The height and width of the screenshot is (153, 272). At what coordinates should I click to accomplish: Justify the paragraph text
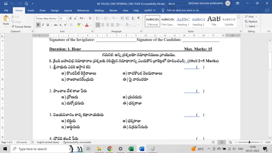click(x=112, y=25)
